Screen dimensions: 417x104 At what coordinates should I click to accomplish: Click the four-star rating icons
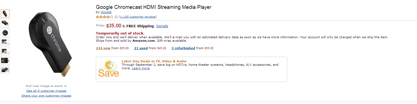click(x=105, y=17)
